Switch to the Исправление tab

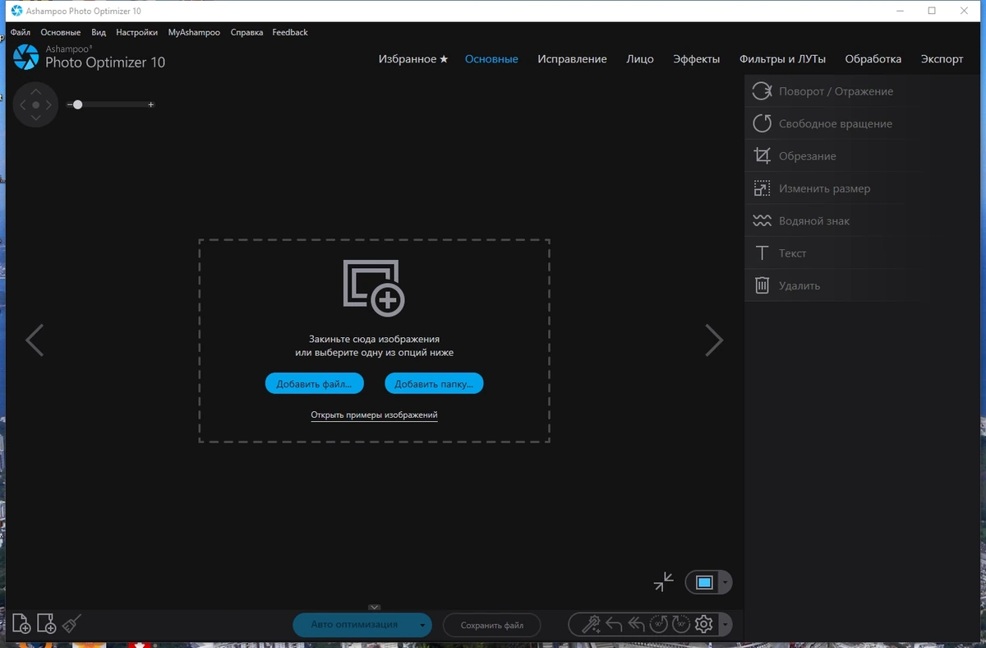click(x=572, y=59)
